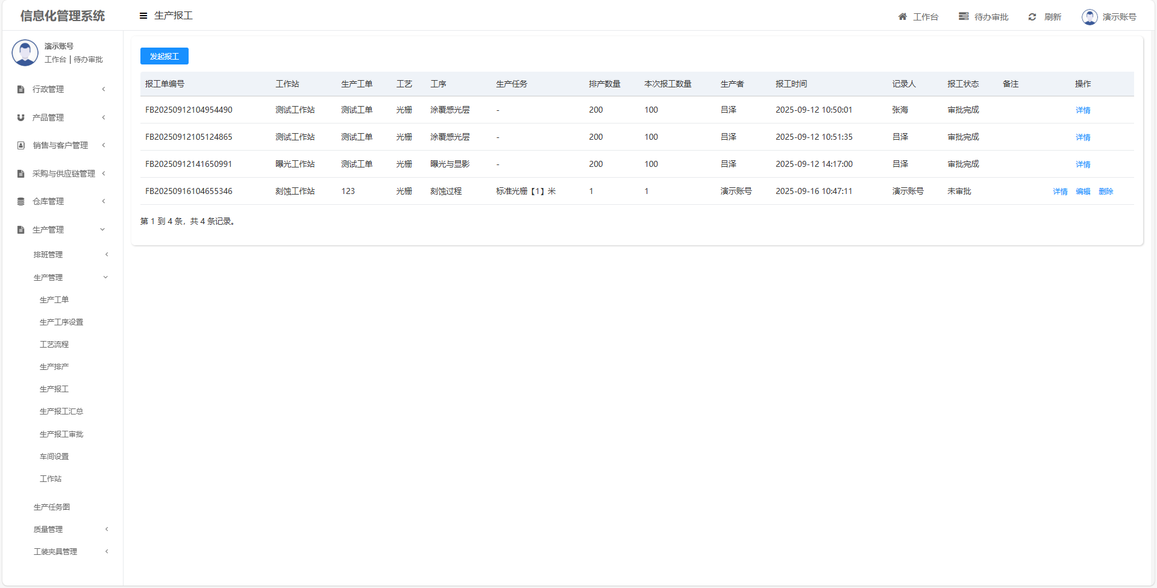Screen dimensions: 1157x588
Task: Sort by the 报工时间 column header
Action: [x=791, y=84]
